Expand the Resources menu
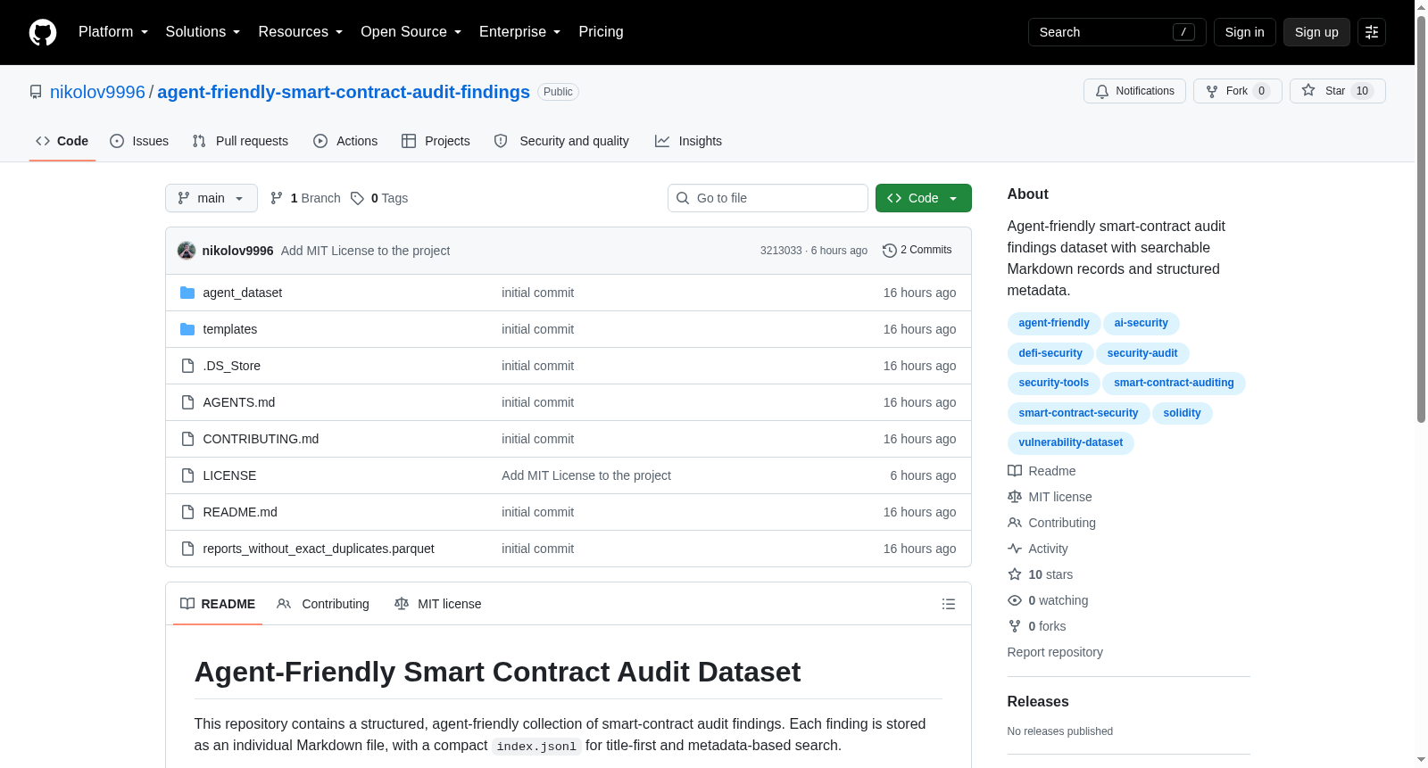This screenshot has height=768, width=1428. click(x=301, y=32)
